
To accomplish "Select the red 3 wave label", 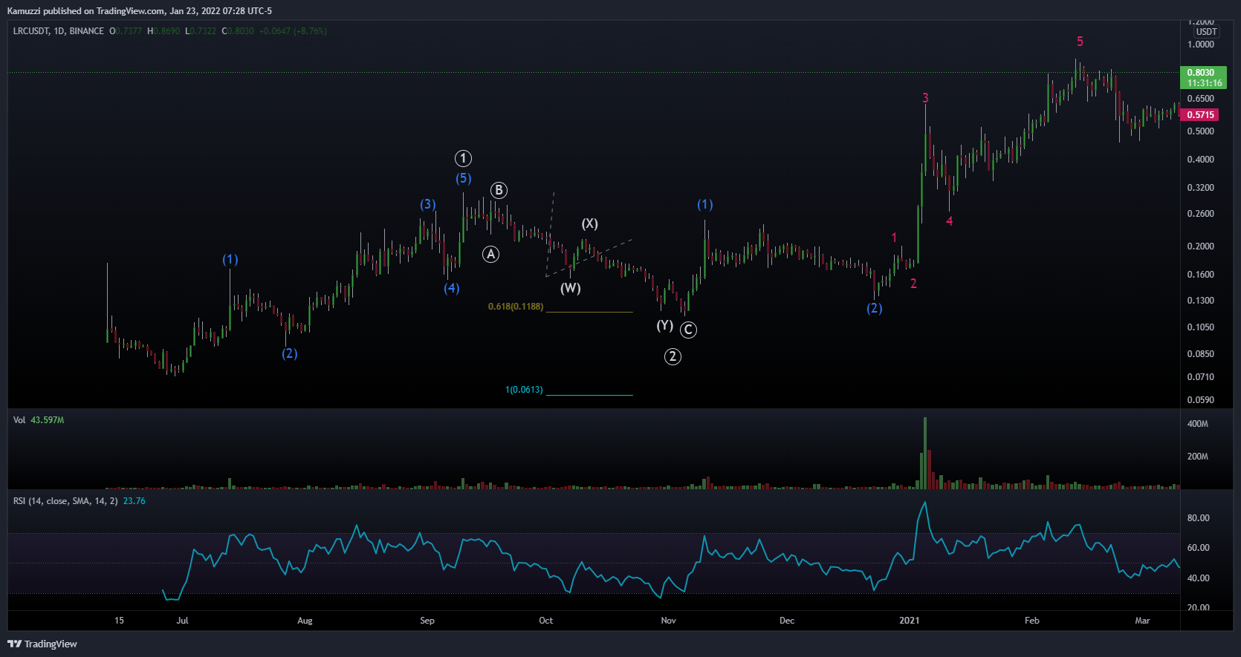I will tap(925, 98).
